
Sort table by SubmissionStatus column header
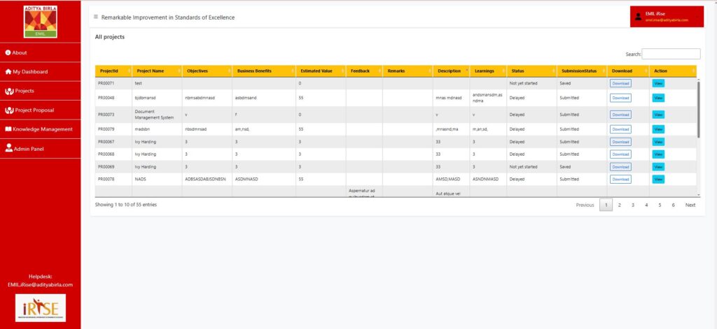click(x=581, y=71)
